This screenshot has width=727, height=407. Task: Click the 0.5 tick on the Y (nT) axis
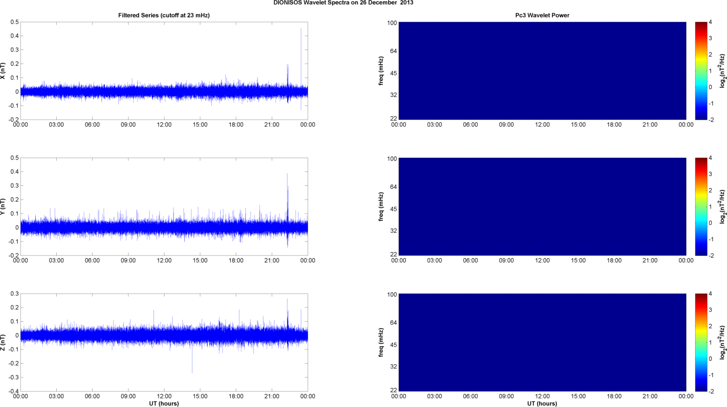pos(14,158)
